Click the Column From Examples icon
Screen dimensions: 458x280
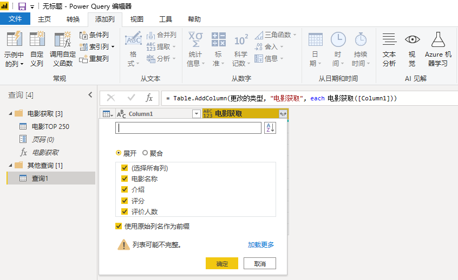point(14,39)
